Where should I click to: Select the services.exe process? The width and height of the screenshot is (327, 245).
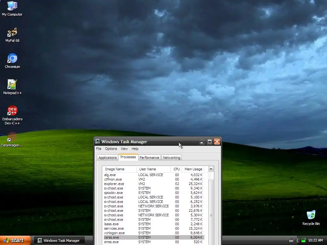[x=154, y=228]
